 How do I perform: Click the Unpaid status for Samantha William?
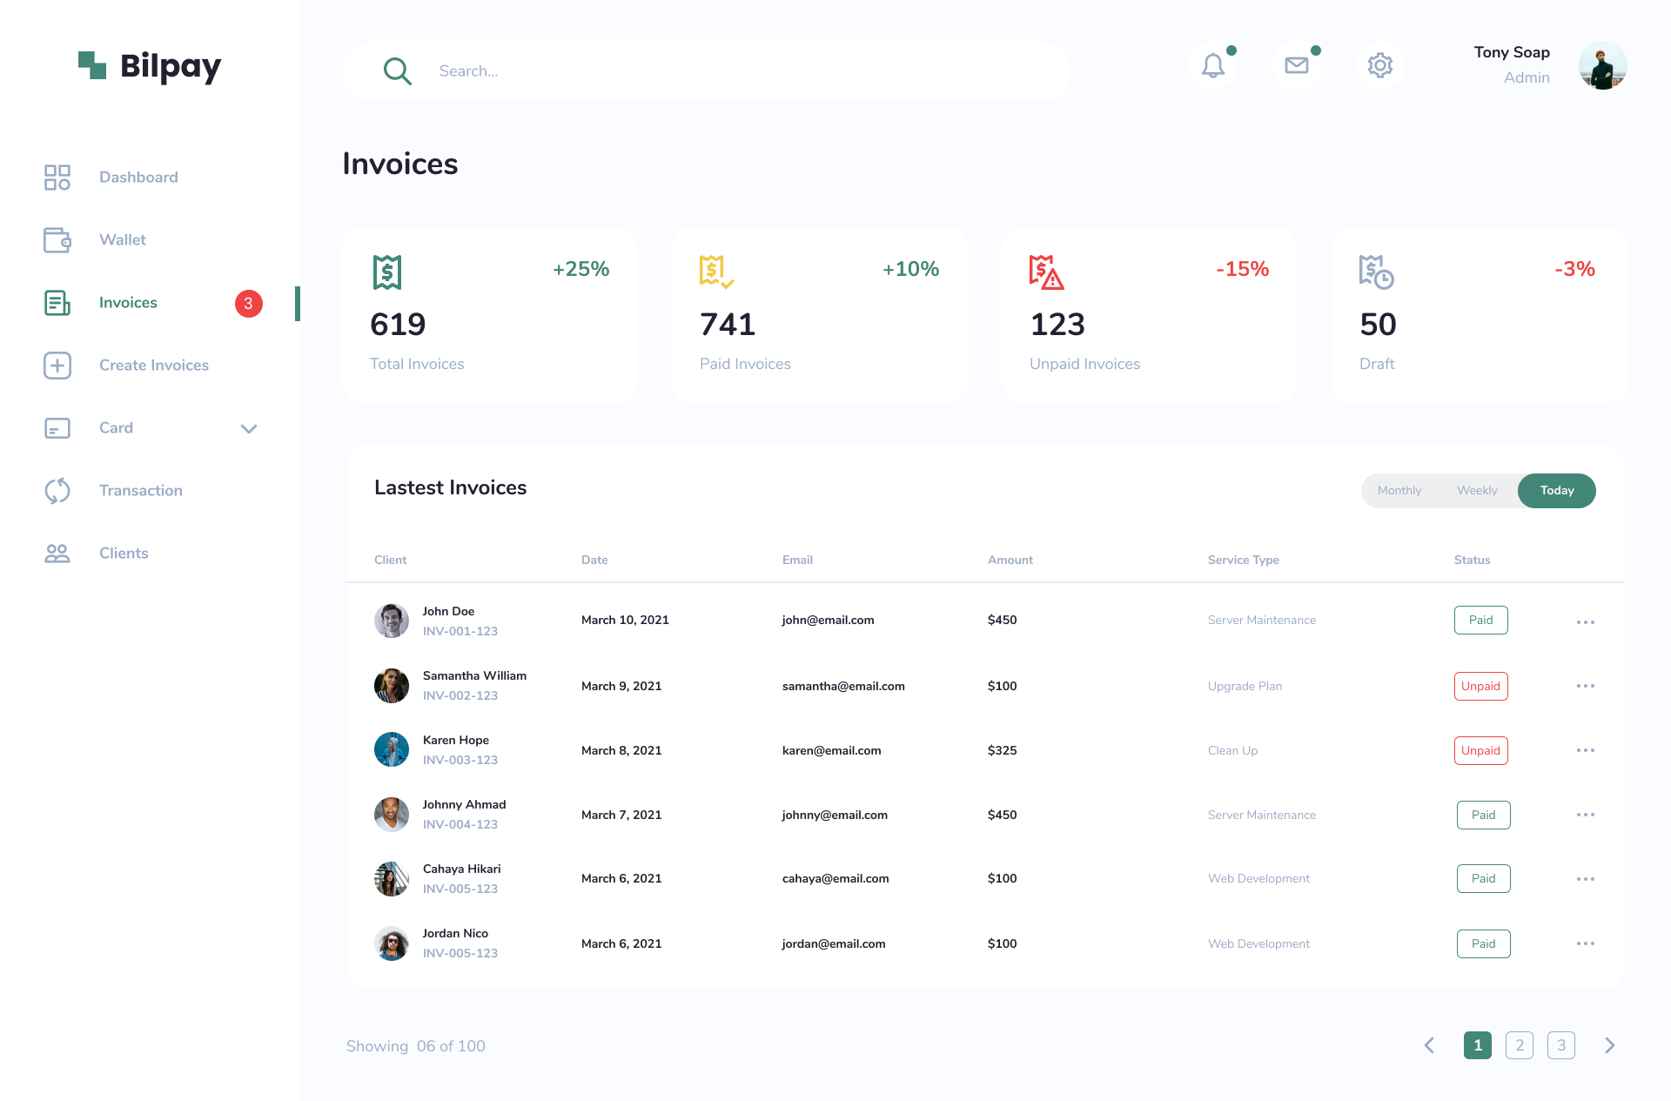coord(1480,686)
